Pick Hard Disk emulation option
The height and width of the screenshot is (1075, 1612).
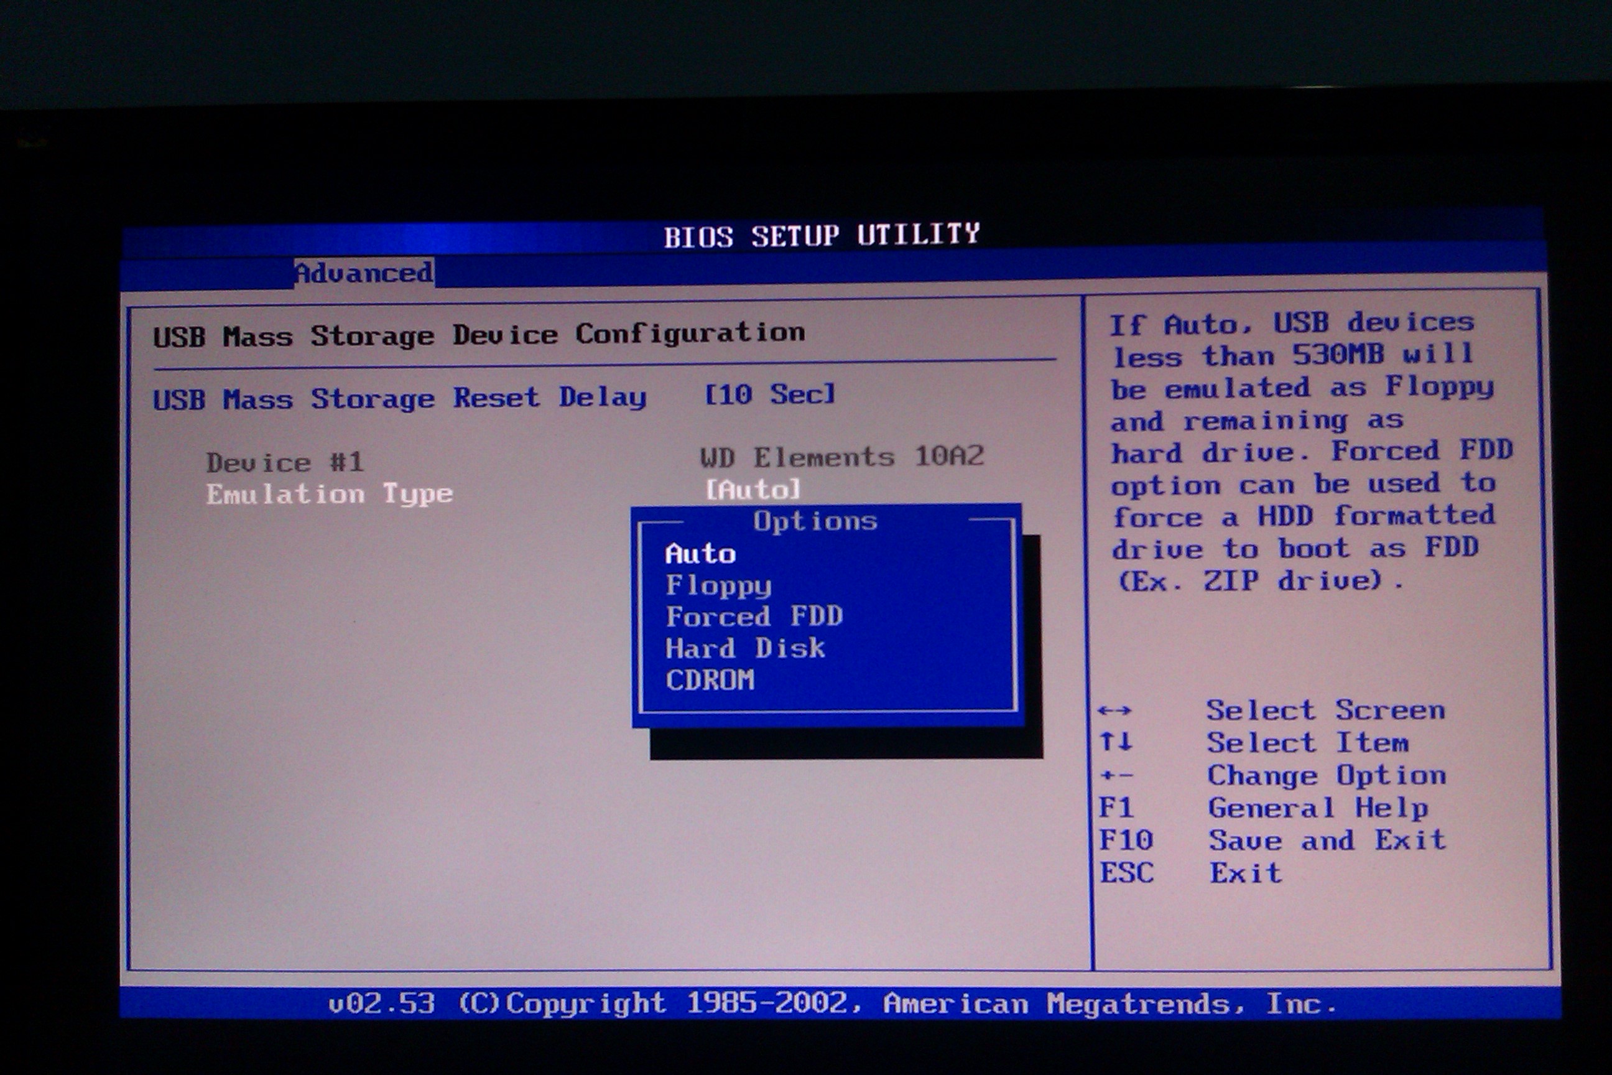[744, 648]
